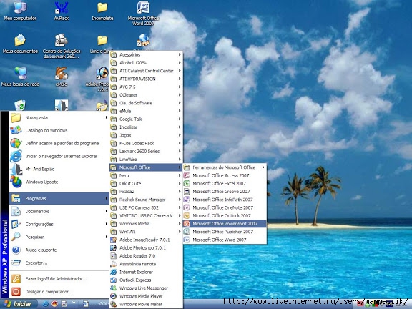Expand the Pesquisar submenu arrow
The image size is (412, 309).
click(x=106, y=237)
